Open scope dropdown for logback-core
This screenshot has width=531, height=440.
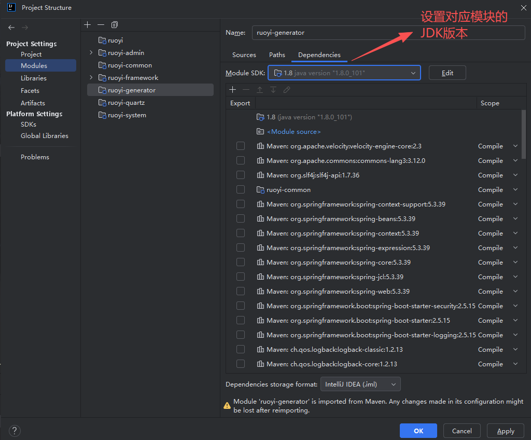[515, 364]
